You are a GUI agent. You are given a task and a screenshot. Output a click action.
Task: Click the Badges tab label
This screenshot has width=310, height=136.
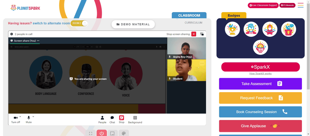pyautogui.click(x=234, y=15)
